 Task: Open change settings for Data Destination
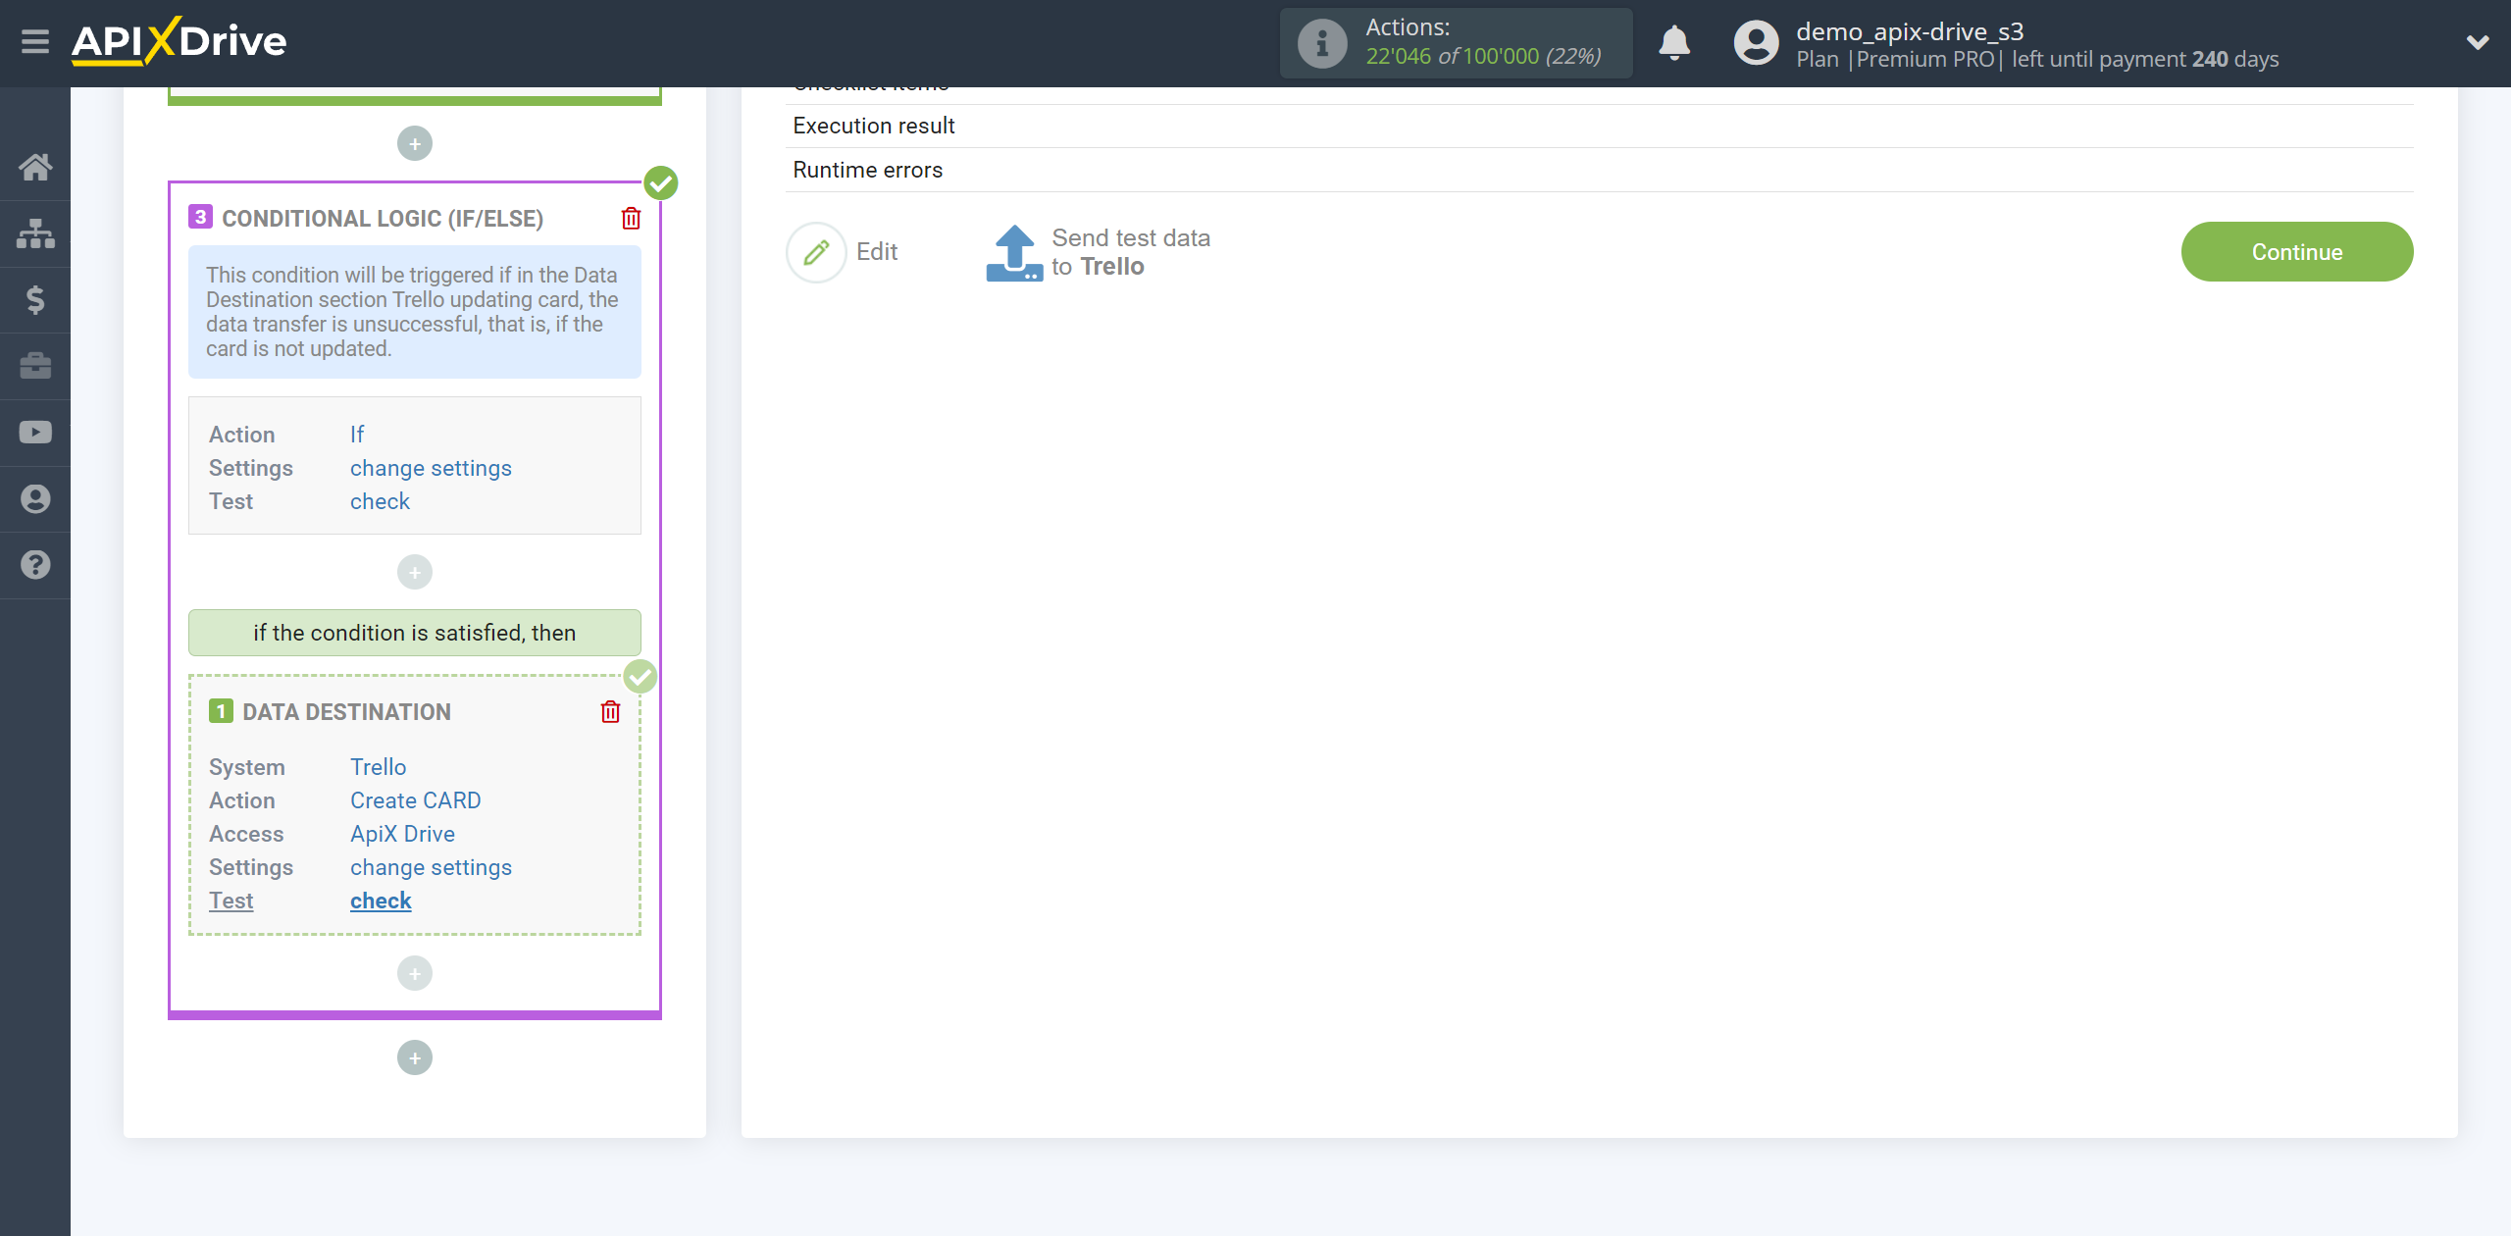click(431, 867)
